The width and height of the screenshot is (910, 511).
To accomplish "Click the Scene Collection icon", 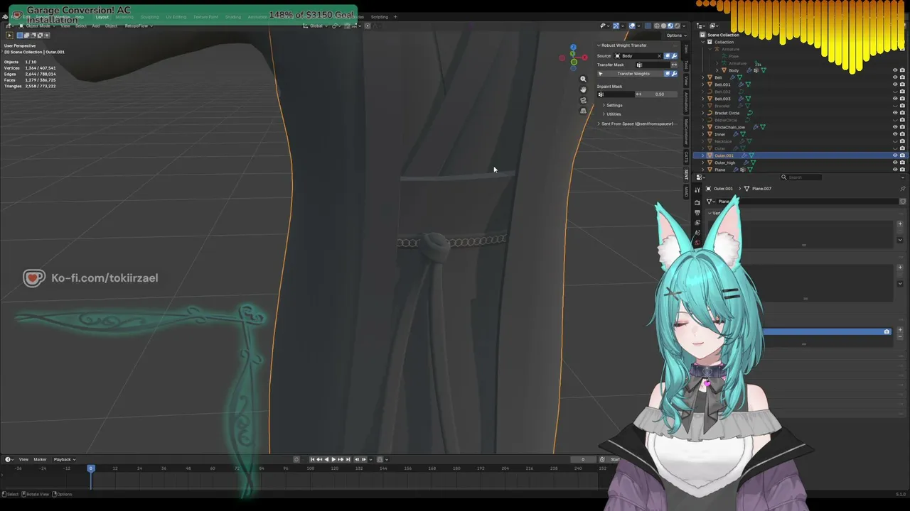I will point(702,35).
